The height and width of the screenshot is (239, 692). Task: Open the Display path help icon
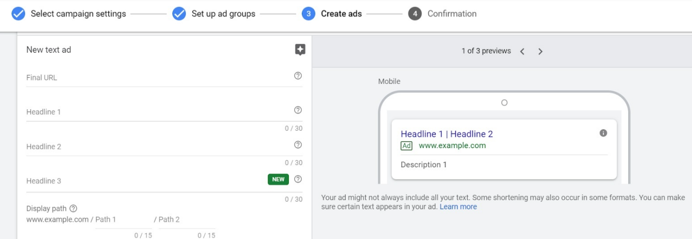pyautogui.click(x=73, y=208)
